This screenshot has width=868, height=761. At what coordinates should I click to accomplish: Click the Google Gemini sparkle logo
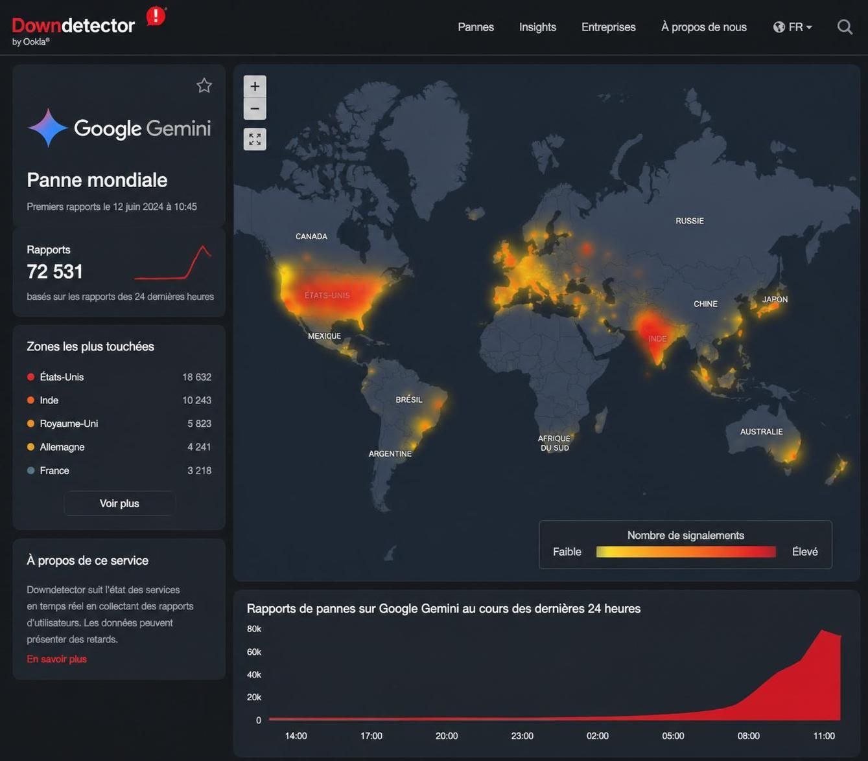coord(48,128)
